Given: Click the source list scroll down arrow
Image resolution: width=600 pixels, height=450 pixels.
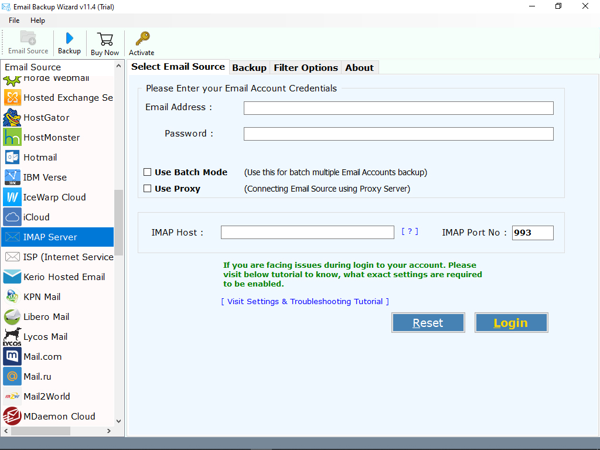Looking at the screenshot, I should pyautogui.click(x=118, y=421).
